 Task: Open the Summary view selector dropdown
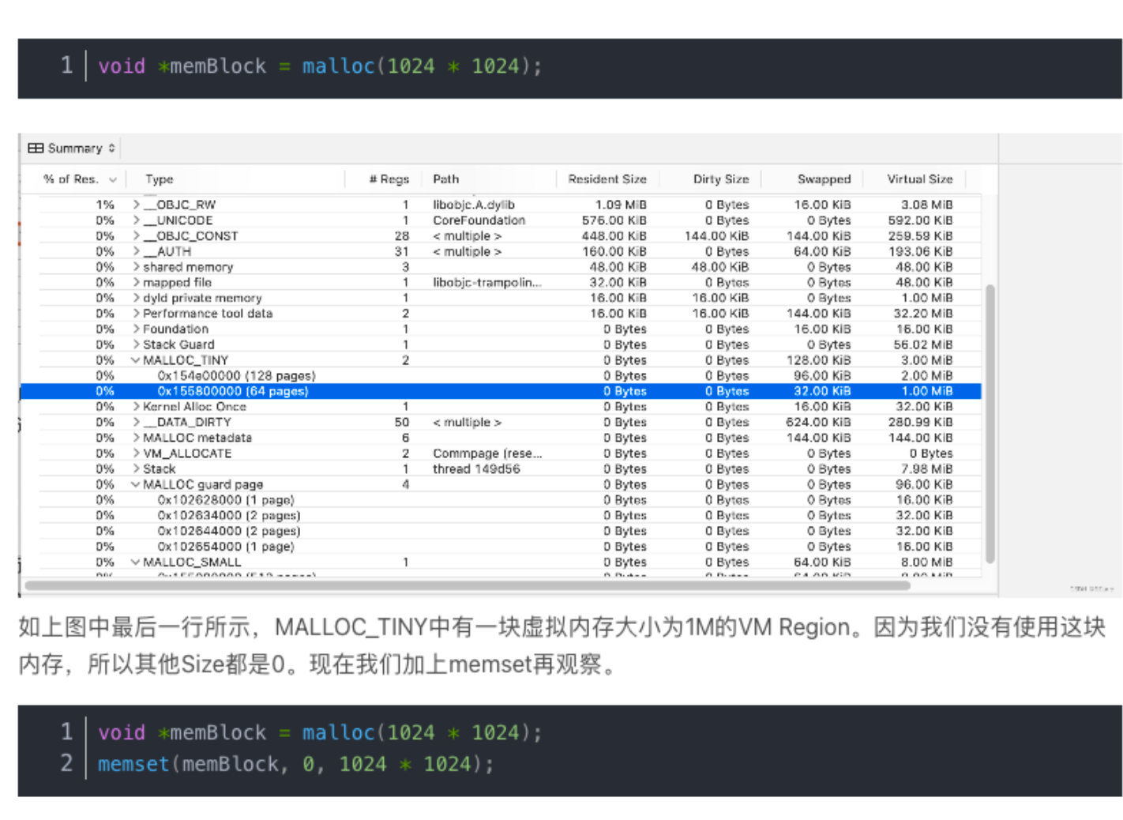click(x=72, y=148)
